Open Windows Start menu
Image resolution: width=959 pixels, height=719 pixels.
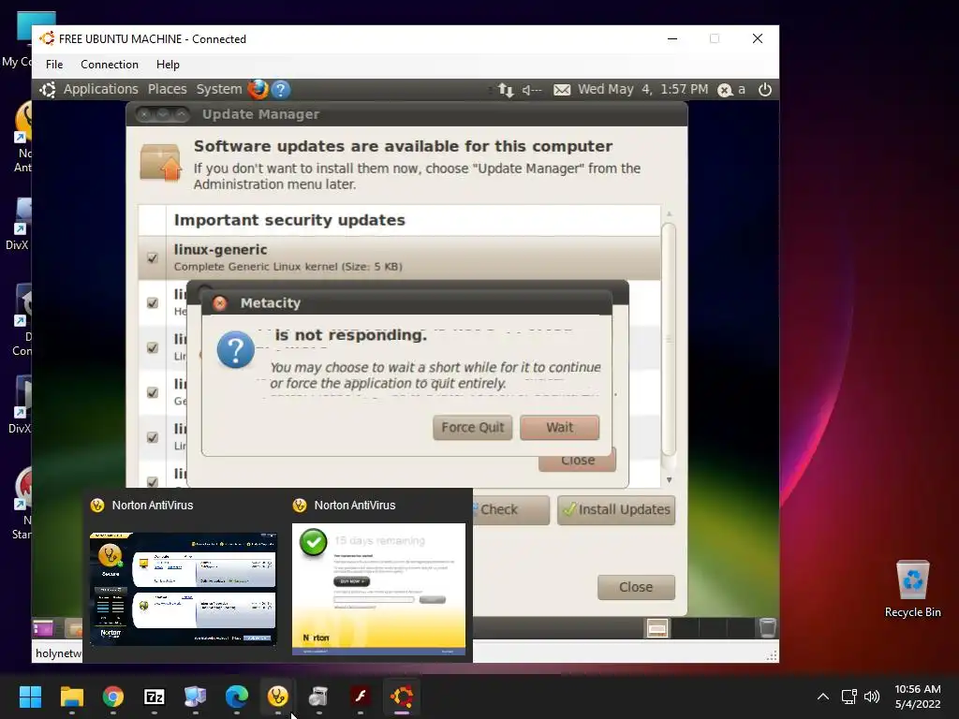(30, 697)
